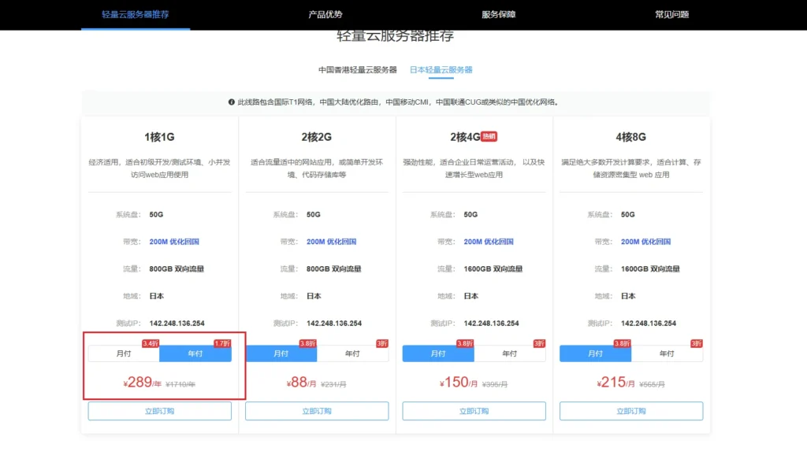807x455 pixels.
Task: Click the 200M 优化回国 link in 2核2G
Action: coord(332,242)
